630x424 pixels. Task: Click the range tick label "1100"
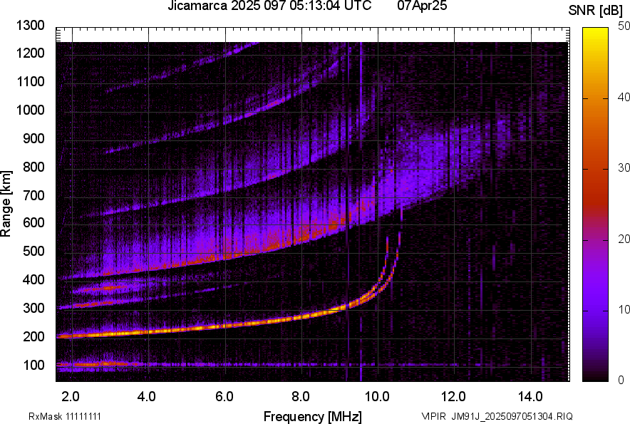pyautogui.click(x=30, y=81)
